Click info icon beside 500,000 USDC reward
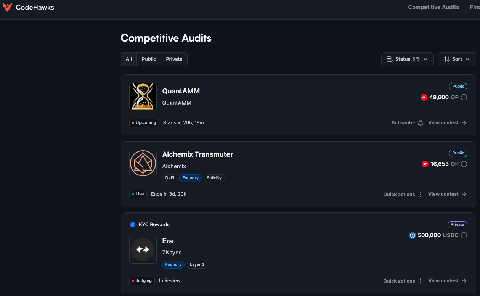 coord(464,235)
